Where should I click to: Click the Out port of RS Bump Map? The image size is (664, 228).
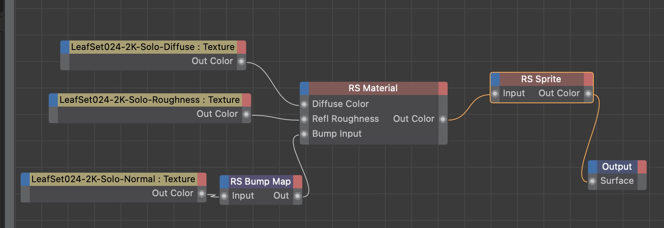[x=297, y=196]
